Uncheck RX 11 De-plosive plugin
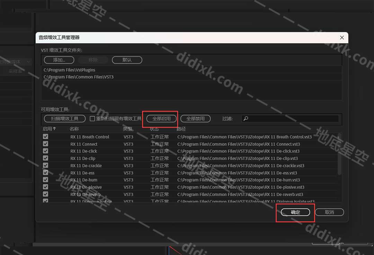Screen dimensions: 374x255 tap(46, 187)
